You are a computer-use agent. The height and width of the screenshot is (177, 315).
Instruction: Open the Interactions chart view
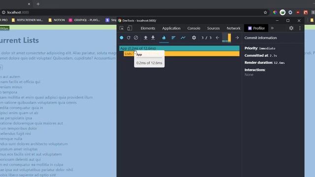[x=183, y=38]
